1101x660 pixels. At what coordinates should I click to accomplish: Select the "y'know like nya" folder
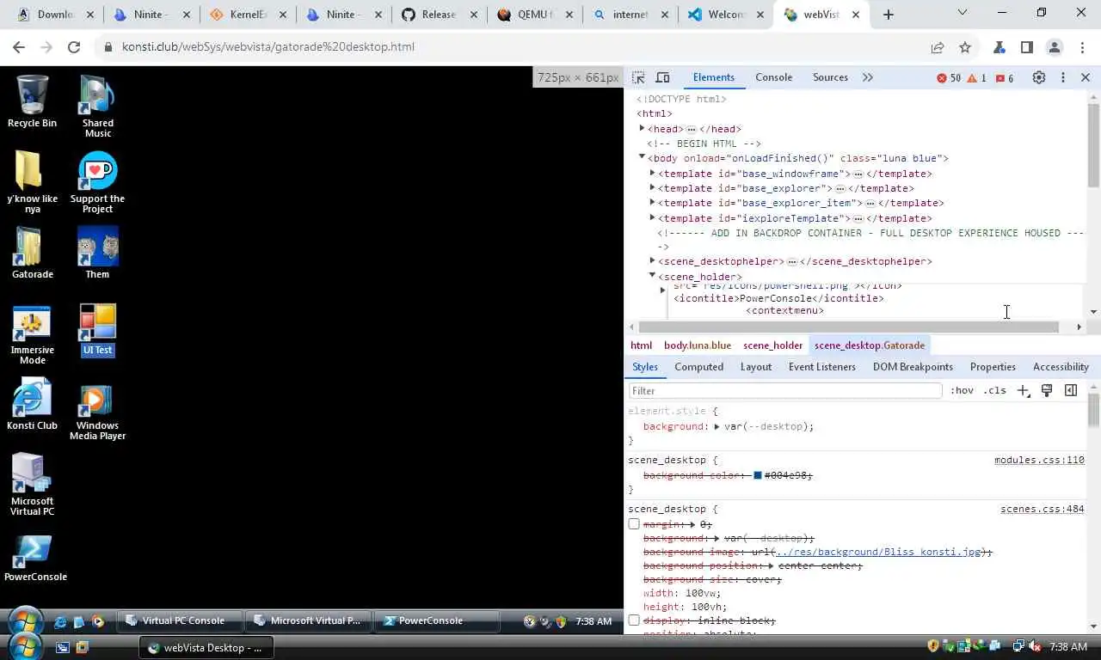(x=32, y=182)
